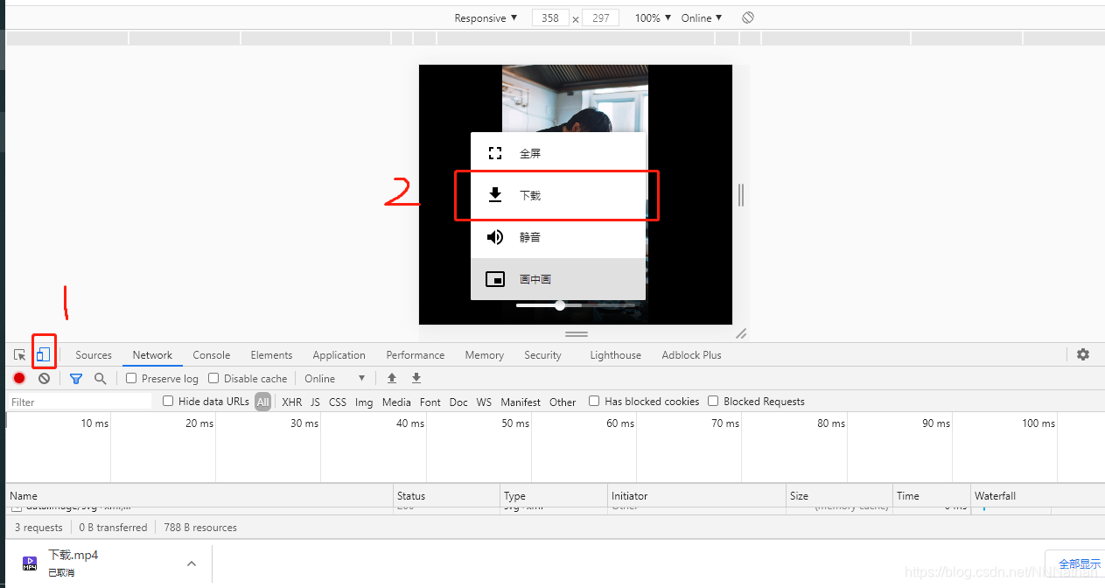Viewport: 1105px width, 588px height.
Task: Toggle the network filter funnel icon
Action: [x=76, y=378]
